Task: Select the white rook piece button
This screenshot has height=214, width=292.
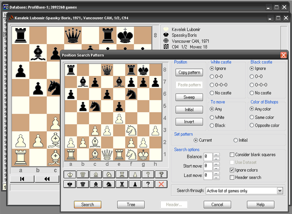Action: click(122, 174)
